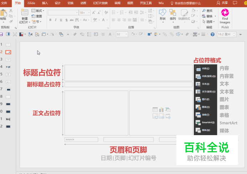
Task: Click the 内容(竖排) placeholder format item
Action: point(205,76)
